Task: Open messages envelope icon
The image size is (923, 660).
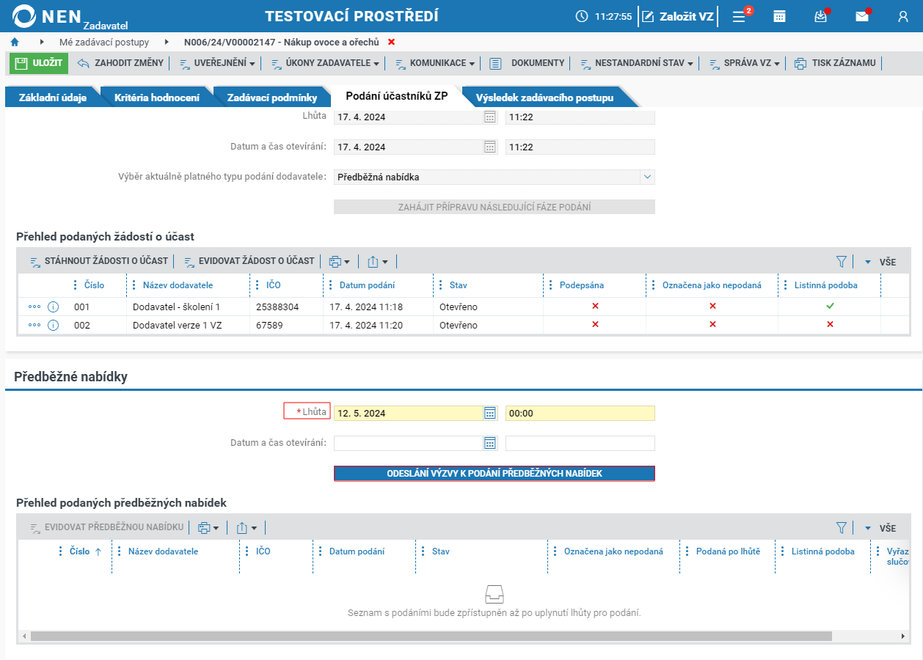Action: coord(862,16)
